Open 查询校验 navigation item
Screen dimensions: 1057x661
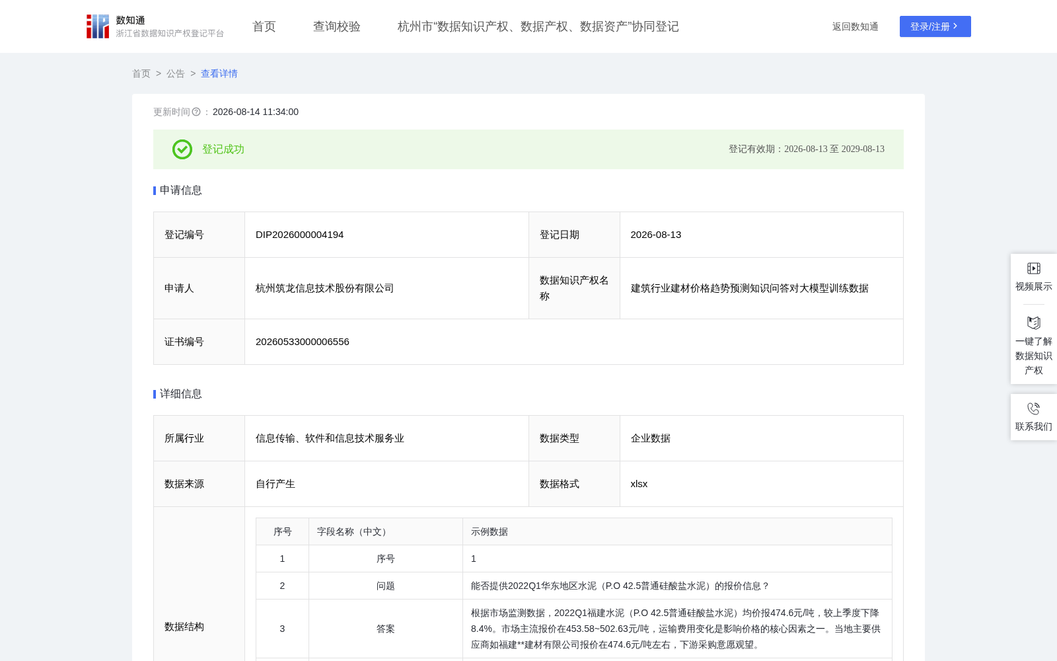pyautogui.click(x=337, y=26)
